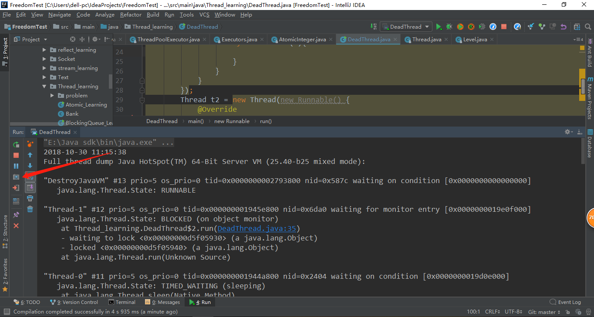Toggle tool window bars in the status bar corner

(6, 312)
